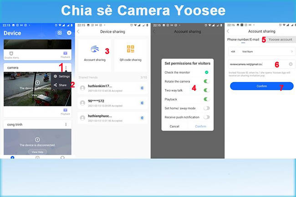Tap the warning icon on cong trinh preview

[x=37, y=140]
